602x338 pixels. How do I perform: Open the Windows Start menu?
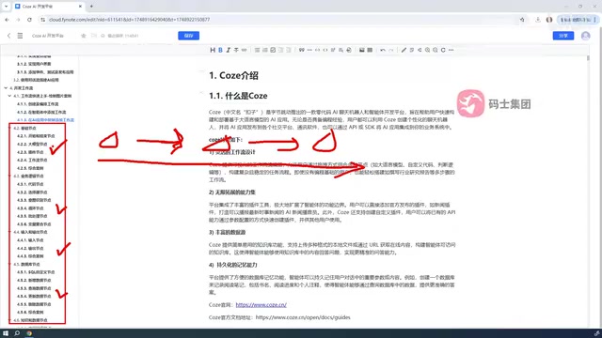click(x=6, y=333)
